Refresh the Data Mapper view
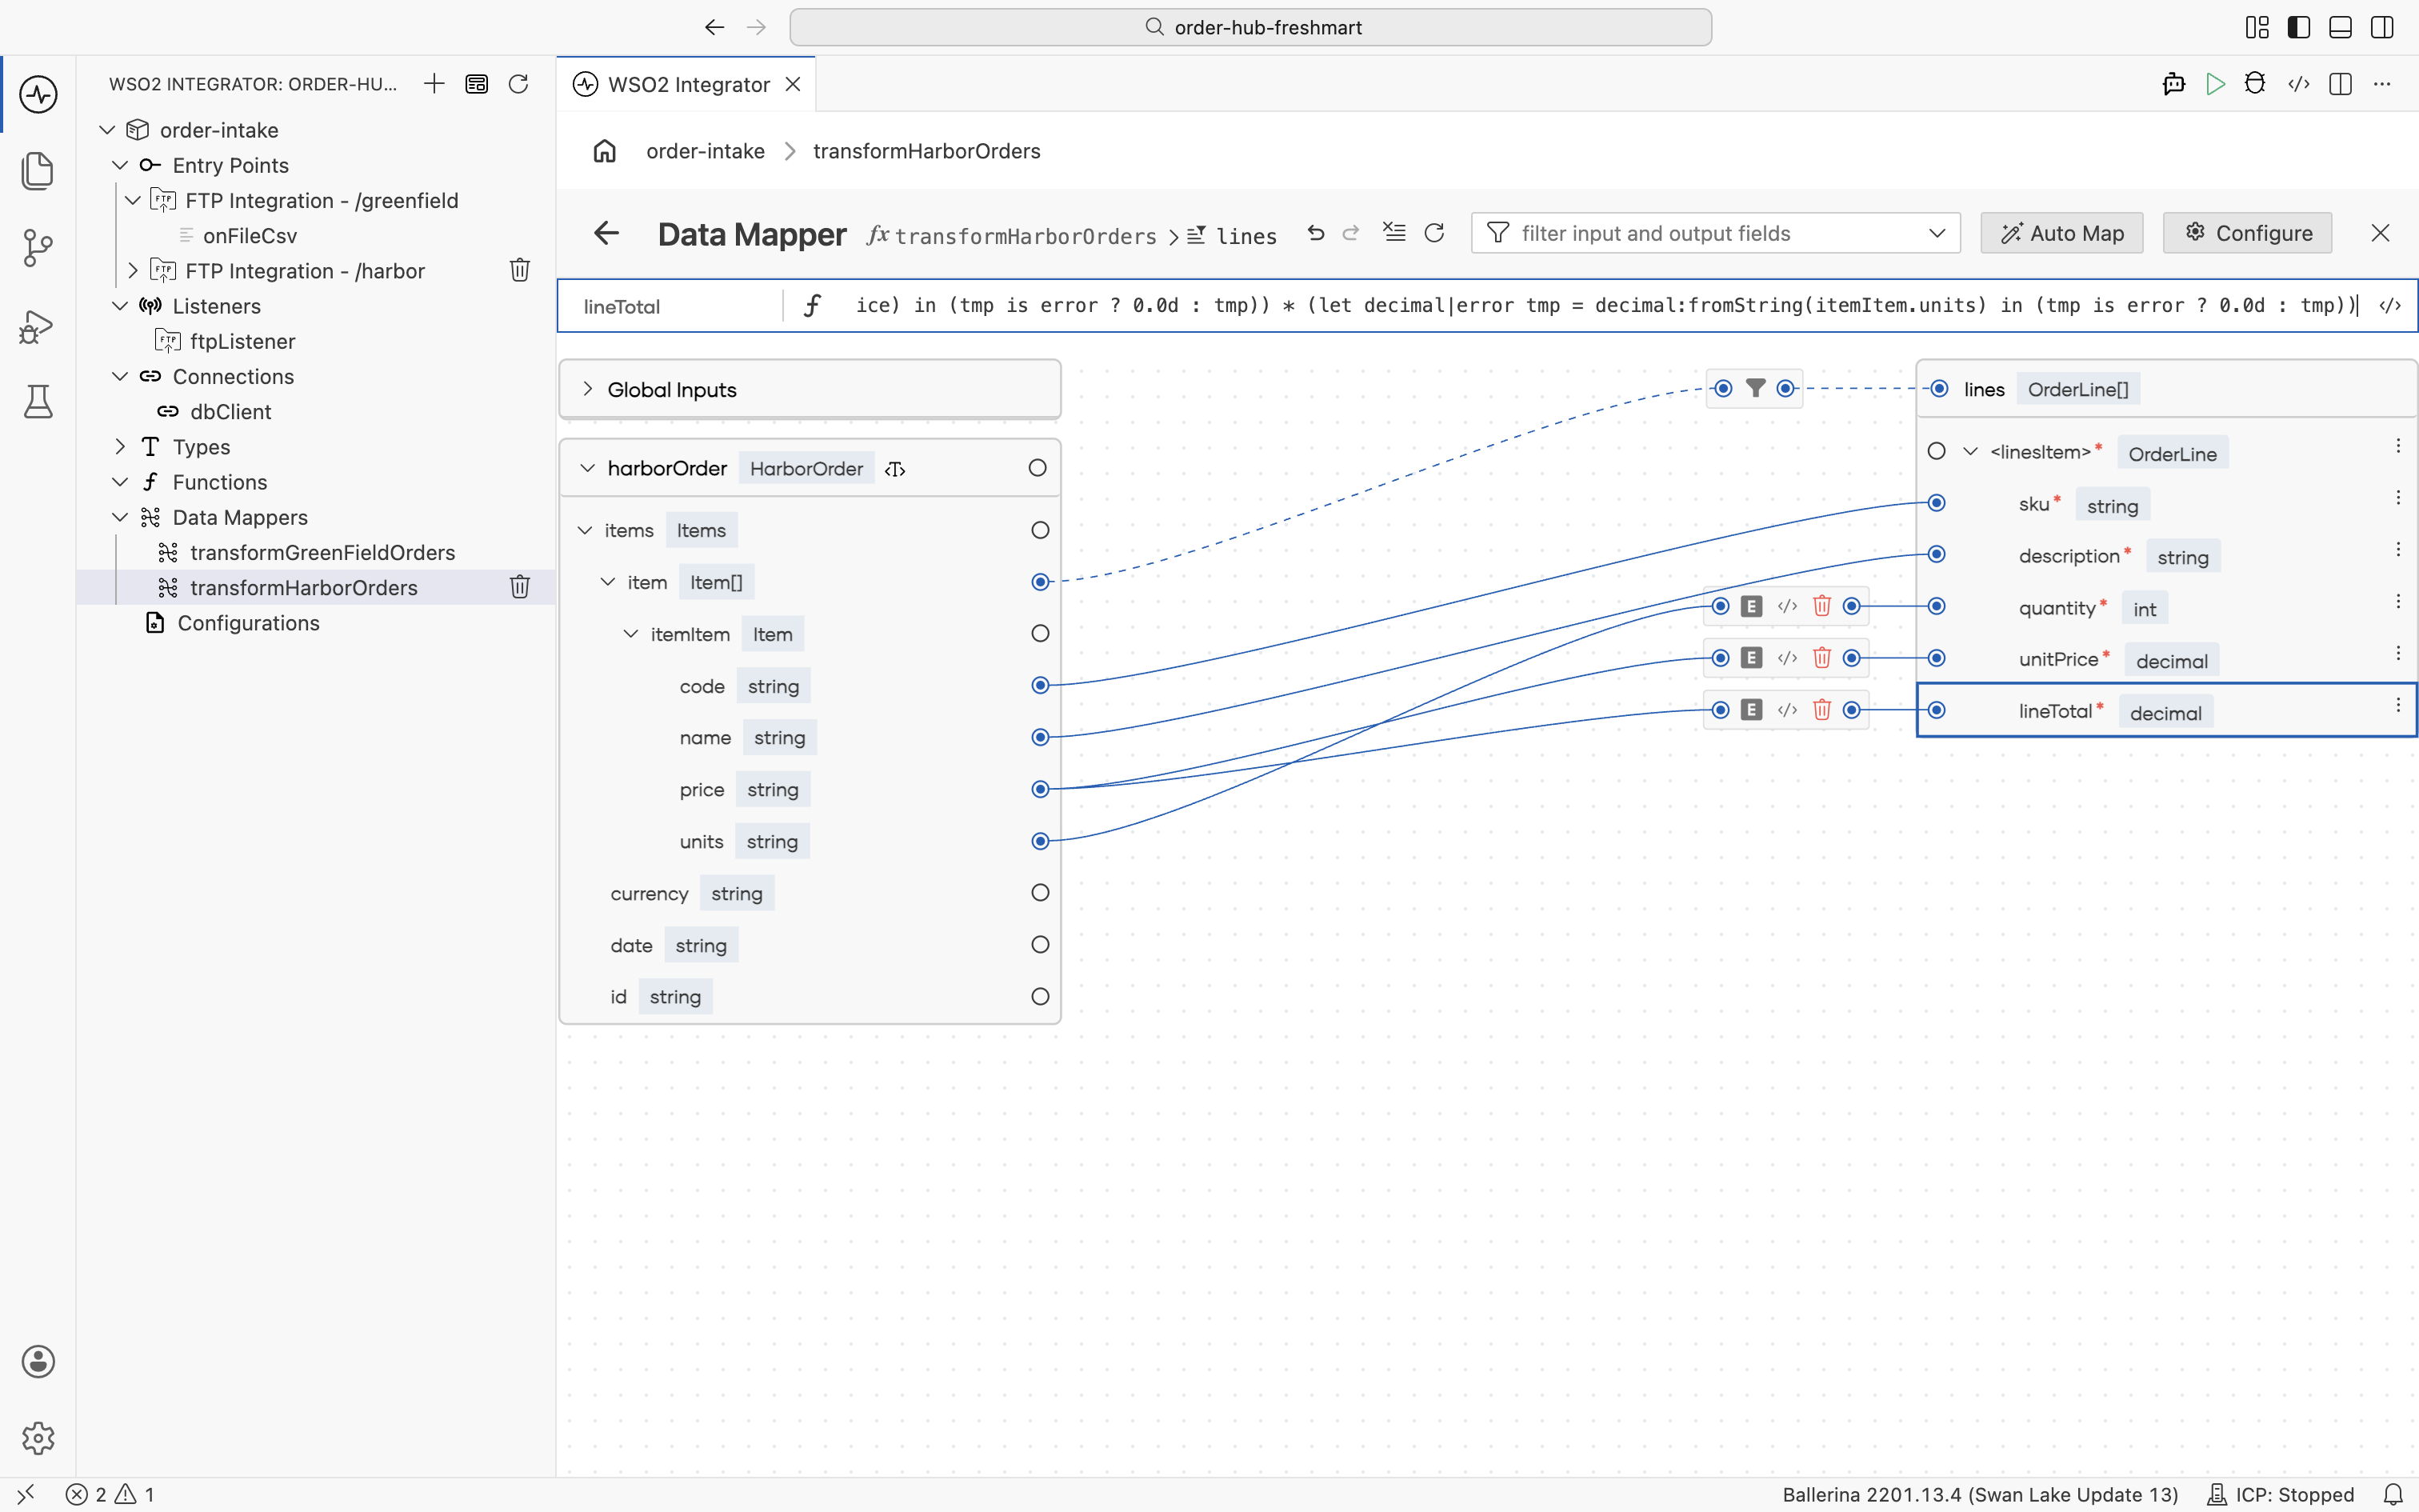The height and width of the screenshot is (1512, 2419). [1434, 233]
